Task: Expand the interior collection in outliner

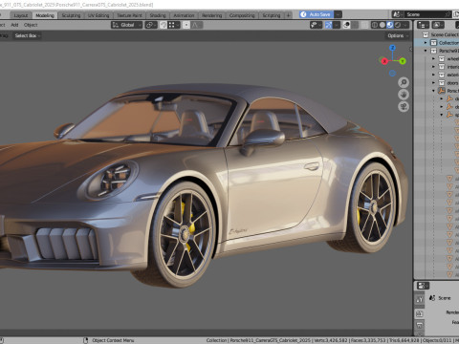Action: coord(433,67)
